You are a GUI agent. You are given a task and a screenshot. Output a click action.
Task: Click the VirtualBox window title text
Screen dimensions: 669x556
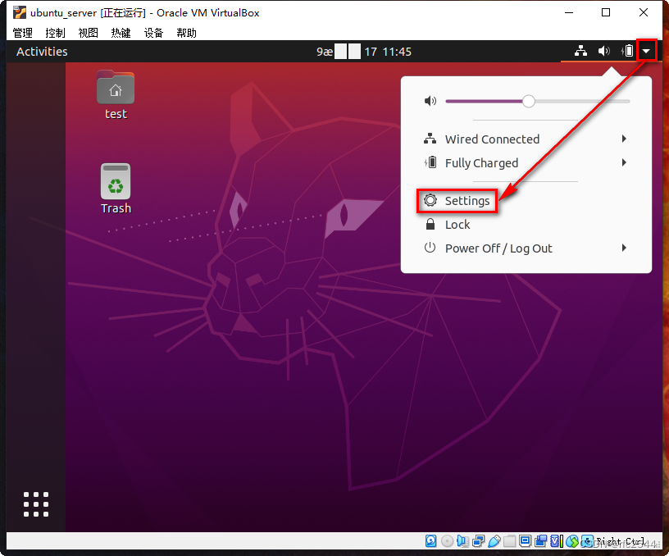tap(144, 13)
